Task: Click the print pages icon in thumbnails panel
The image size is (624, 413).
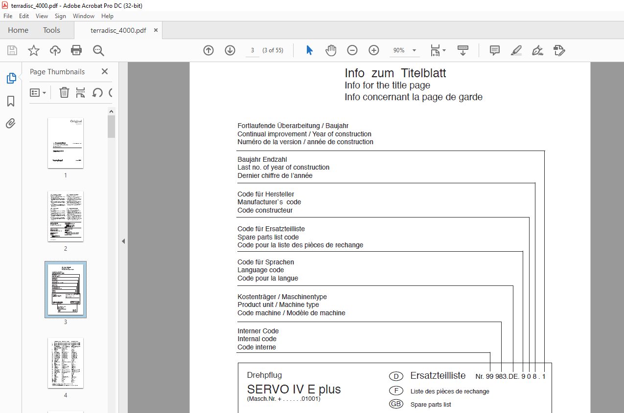Action: point(81,92)
